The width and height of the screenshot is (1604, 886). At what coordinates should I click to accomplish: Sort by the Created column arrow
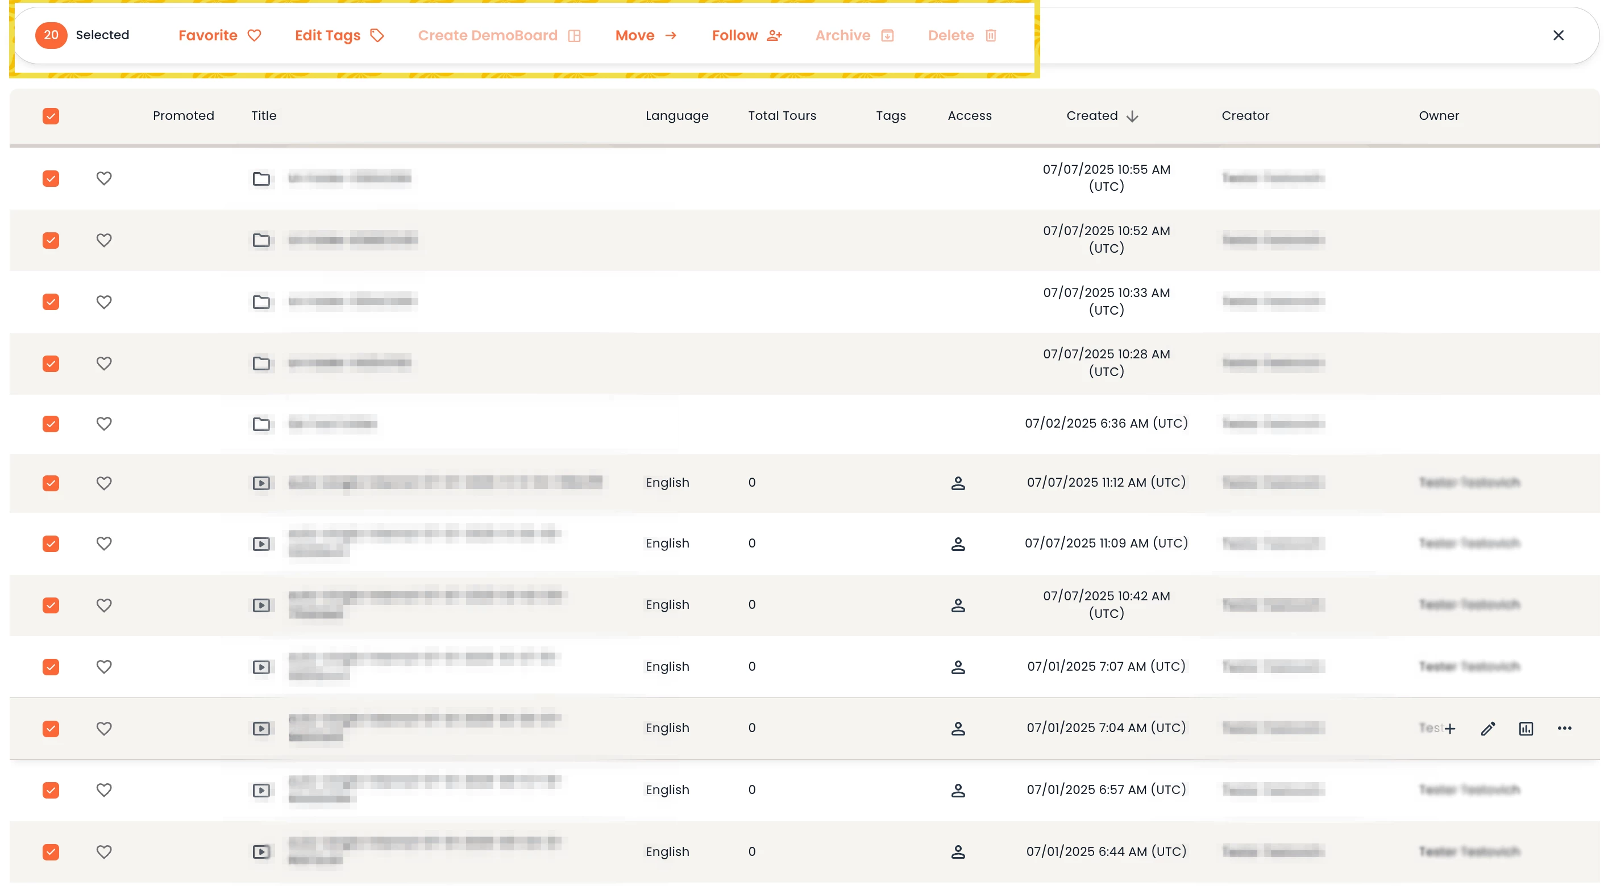point(1132,116)
